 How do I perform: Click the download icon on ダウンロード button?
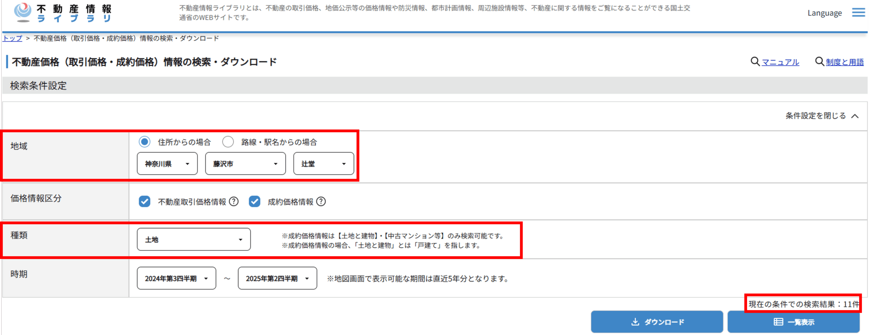pos(635,322)
